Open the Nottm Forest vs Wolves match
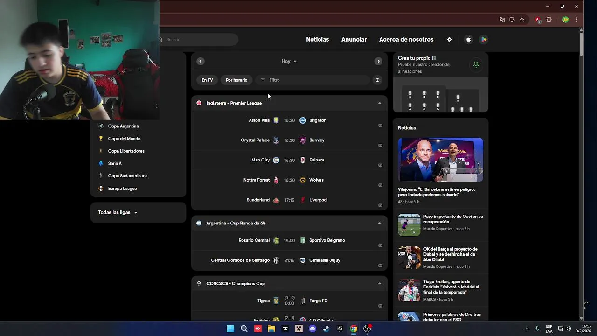Screen dimensions: 597x336 click(x=289, y=180)
